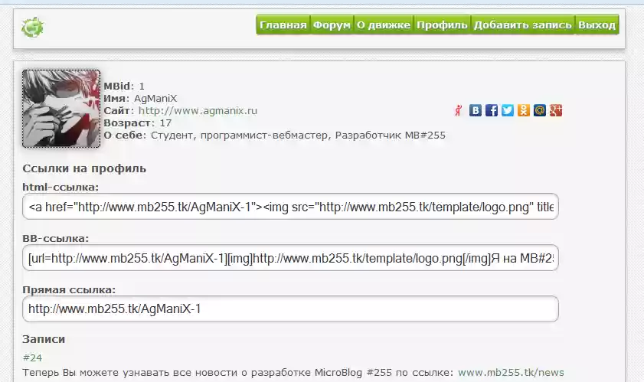Click the name value AgManiX
The height and width of the screenshot is (382, 644).
(155, 99)
